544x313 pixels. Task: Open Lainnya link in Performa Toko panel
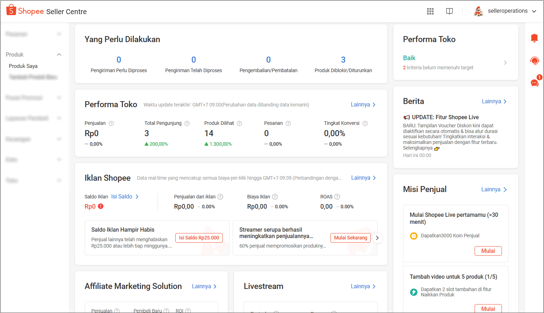click(x=363, y=105)
